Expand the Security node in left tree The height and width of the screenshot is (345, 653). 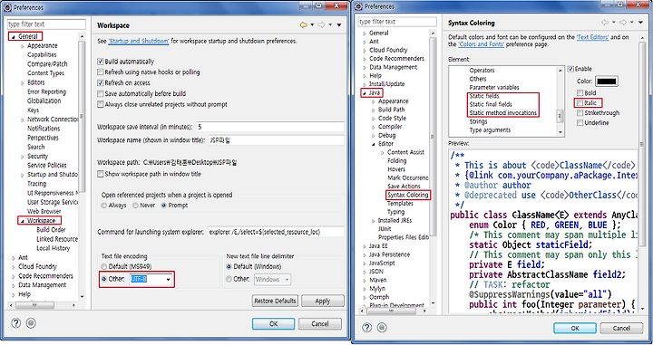(23, 157)
